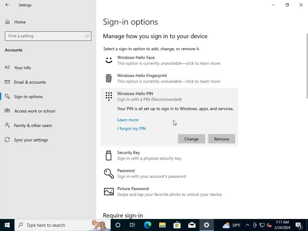Click the Sign-in options page title

(x=131, y=22)
